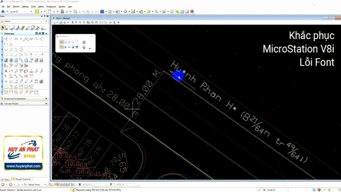The image size is (341, 192).
Task: Click the Pan View hand icon
Action: 96,22
